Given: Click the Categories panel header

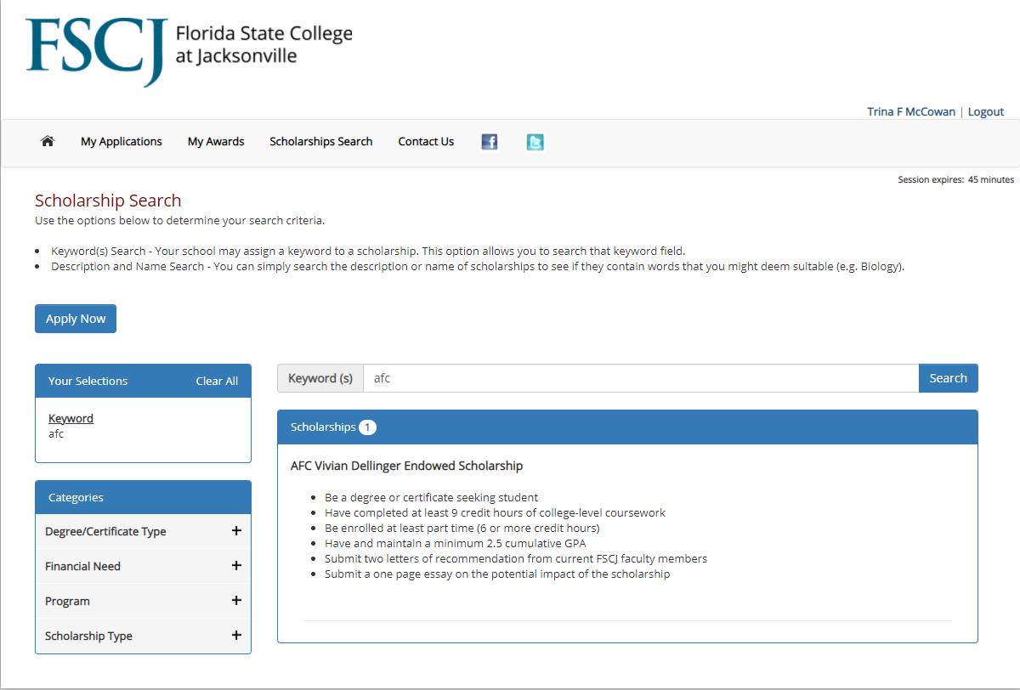Looking at the screenshot, I should pyautogui.click(x=143, y=497).
